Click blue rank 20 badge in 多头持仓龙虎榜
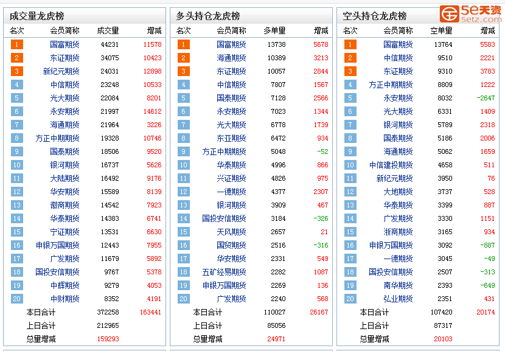The height and width of the screenshot is (351, 505). click(x=184, y=299)
